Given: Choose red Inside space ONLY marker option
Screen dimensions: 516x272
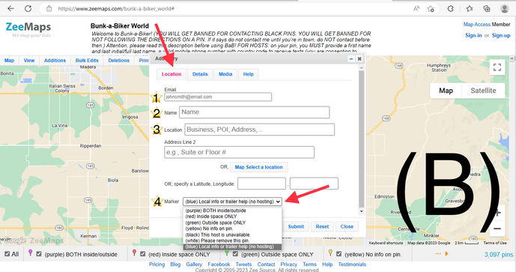Looking at the screenshot, I should pyautogui.click(x=232, y=217).
